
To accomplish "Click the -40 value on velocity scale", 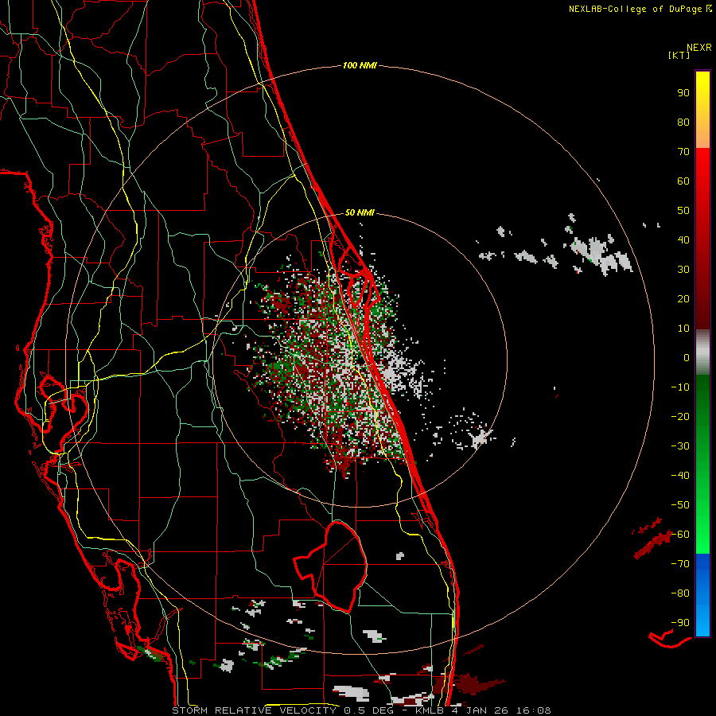I will pos(680,476).
